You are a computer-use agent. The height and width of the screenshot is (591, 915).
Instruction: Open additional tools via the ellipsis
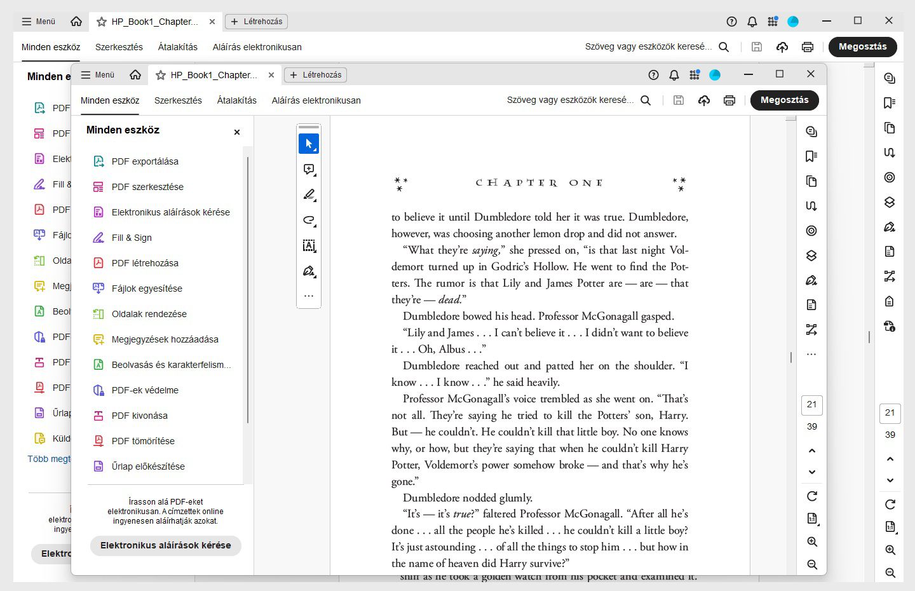point(309,295)
